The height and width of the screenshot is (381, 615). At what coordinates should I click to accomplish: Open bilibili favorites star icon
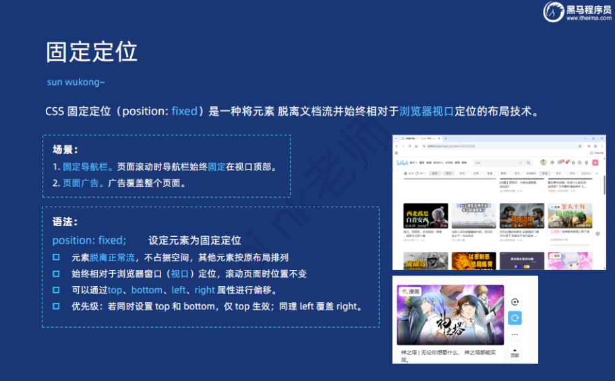click(573, 162)
